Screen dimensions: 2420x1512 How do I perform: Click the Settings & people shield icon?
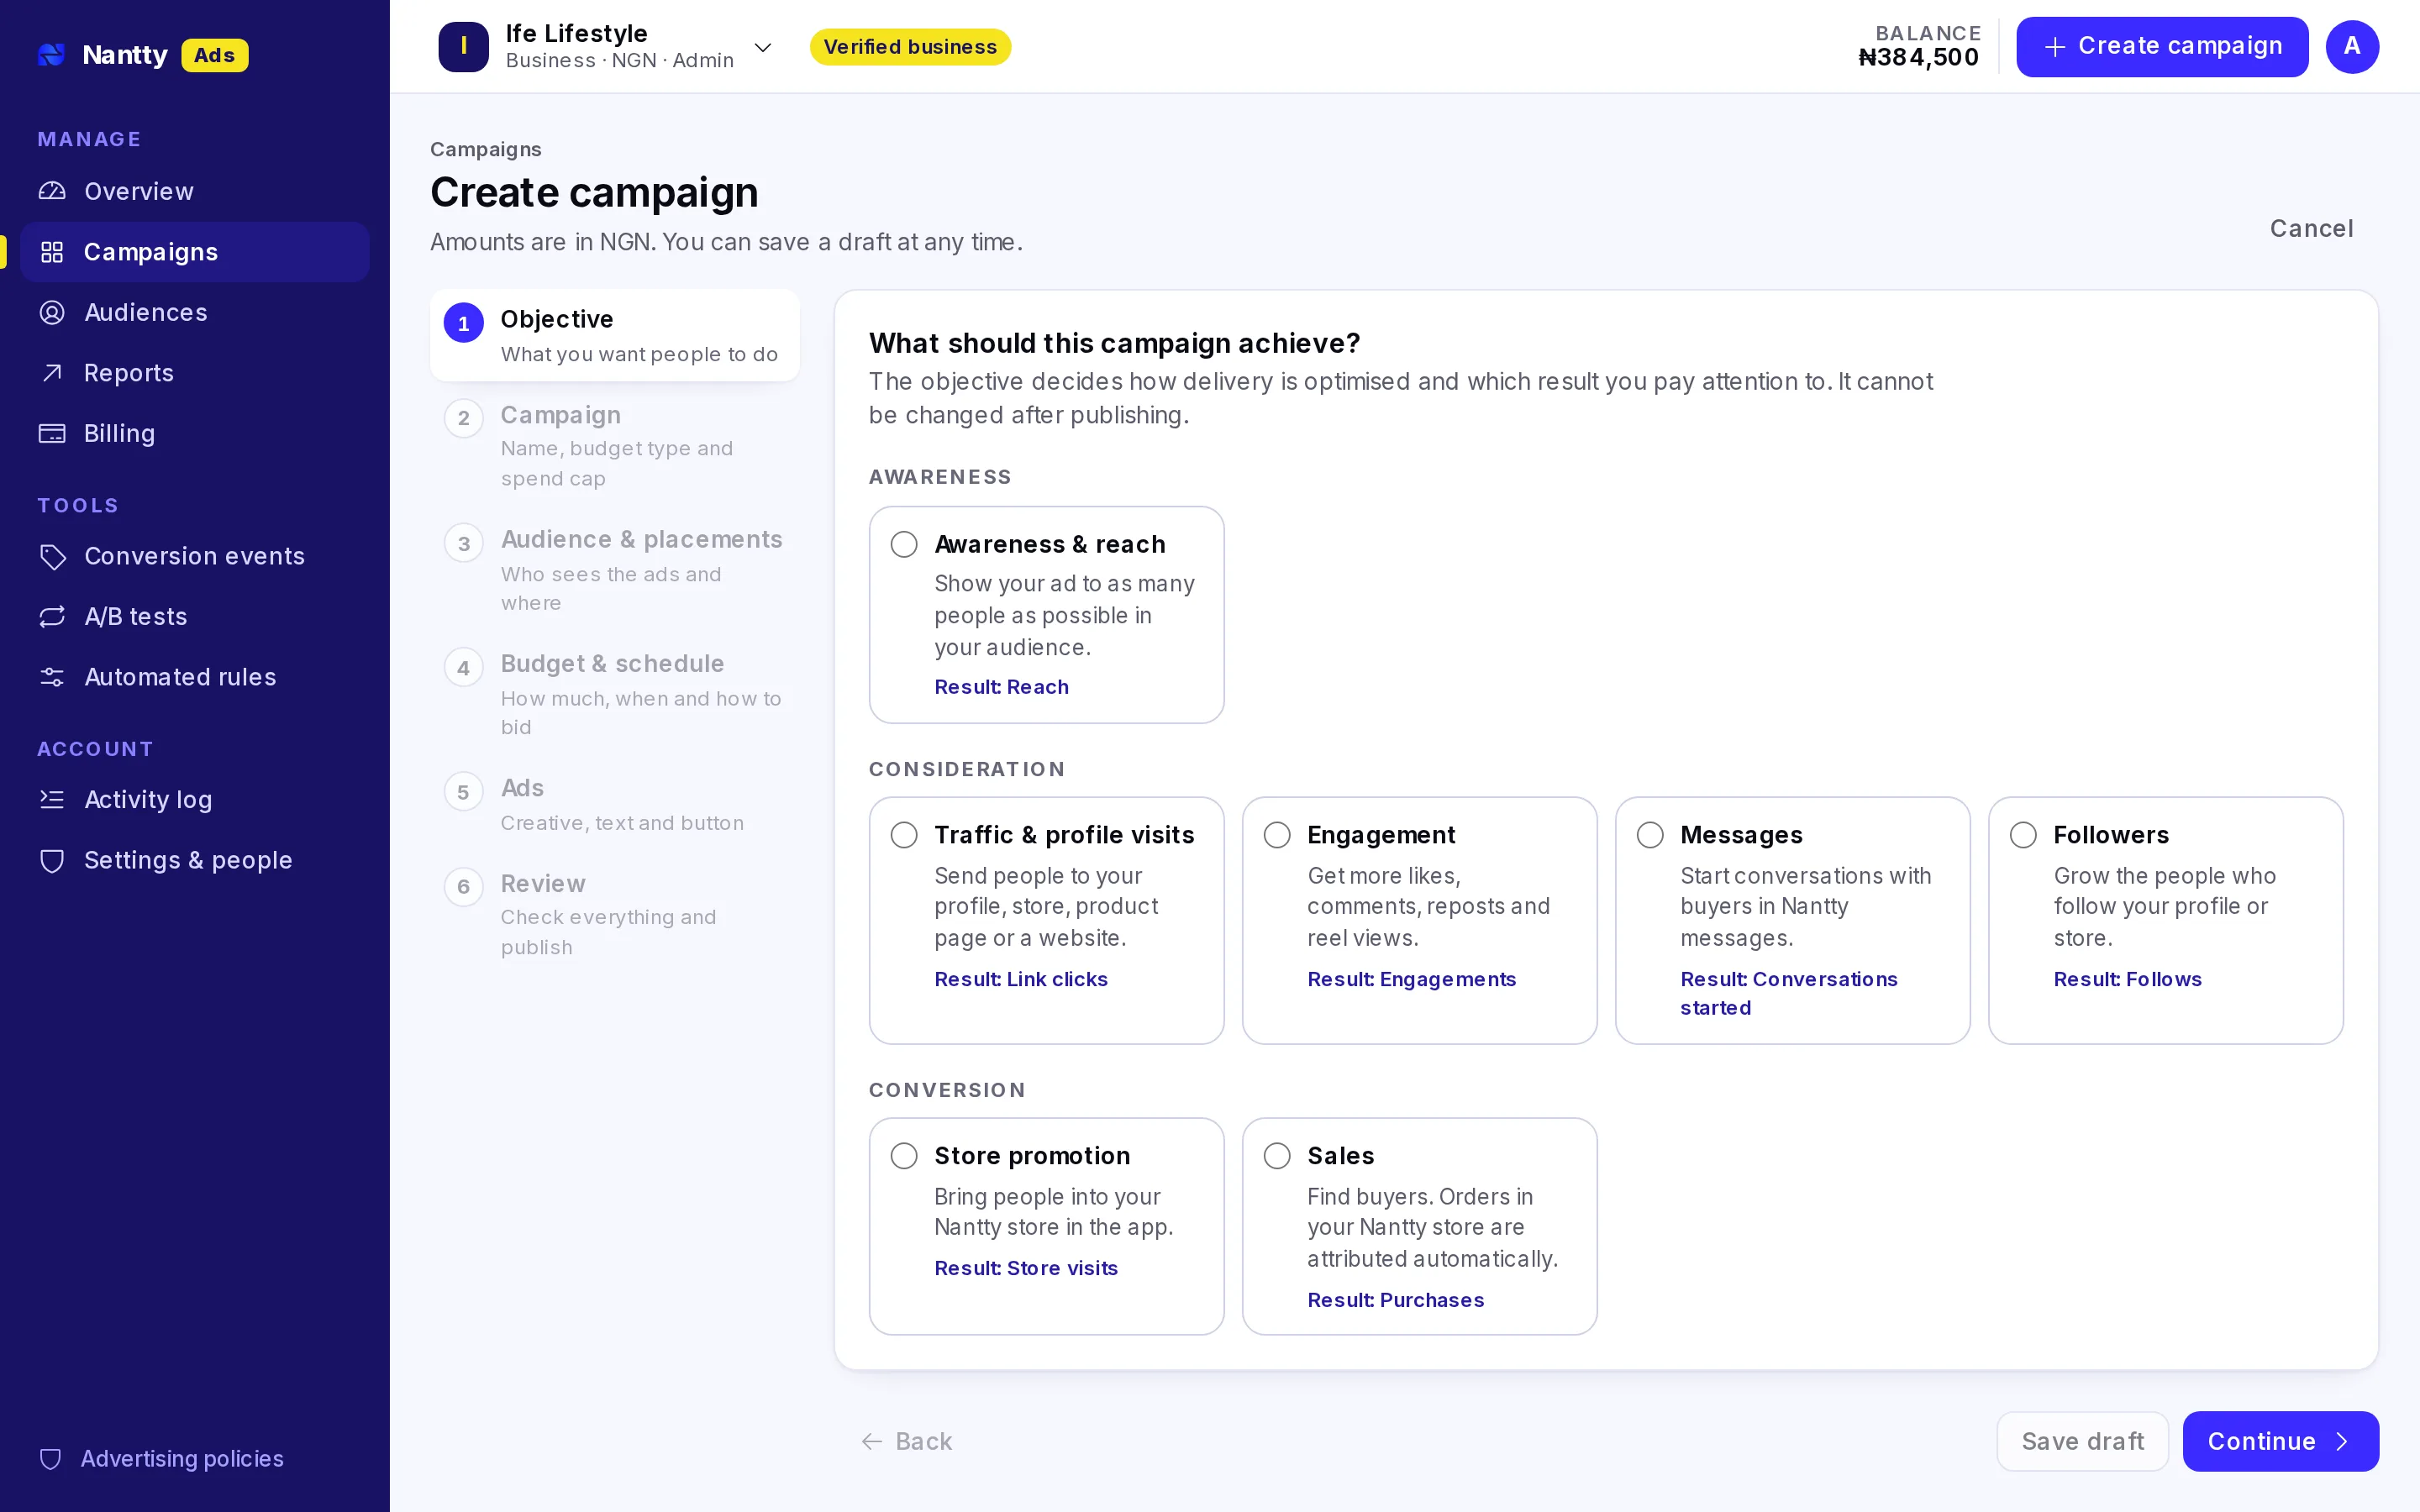[52, 860]
